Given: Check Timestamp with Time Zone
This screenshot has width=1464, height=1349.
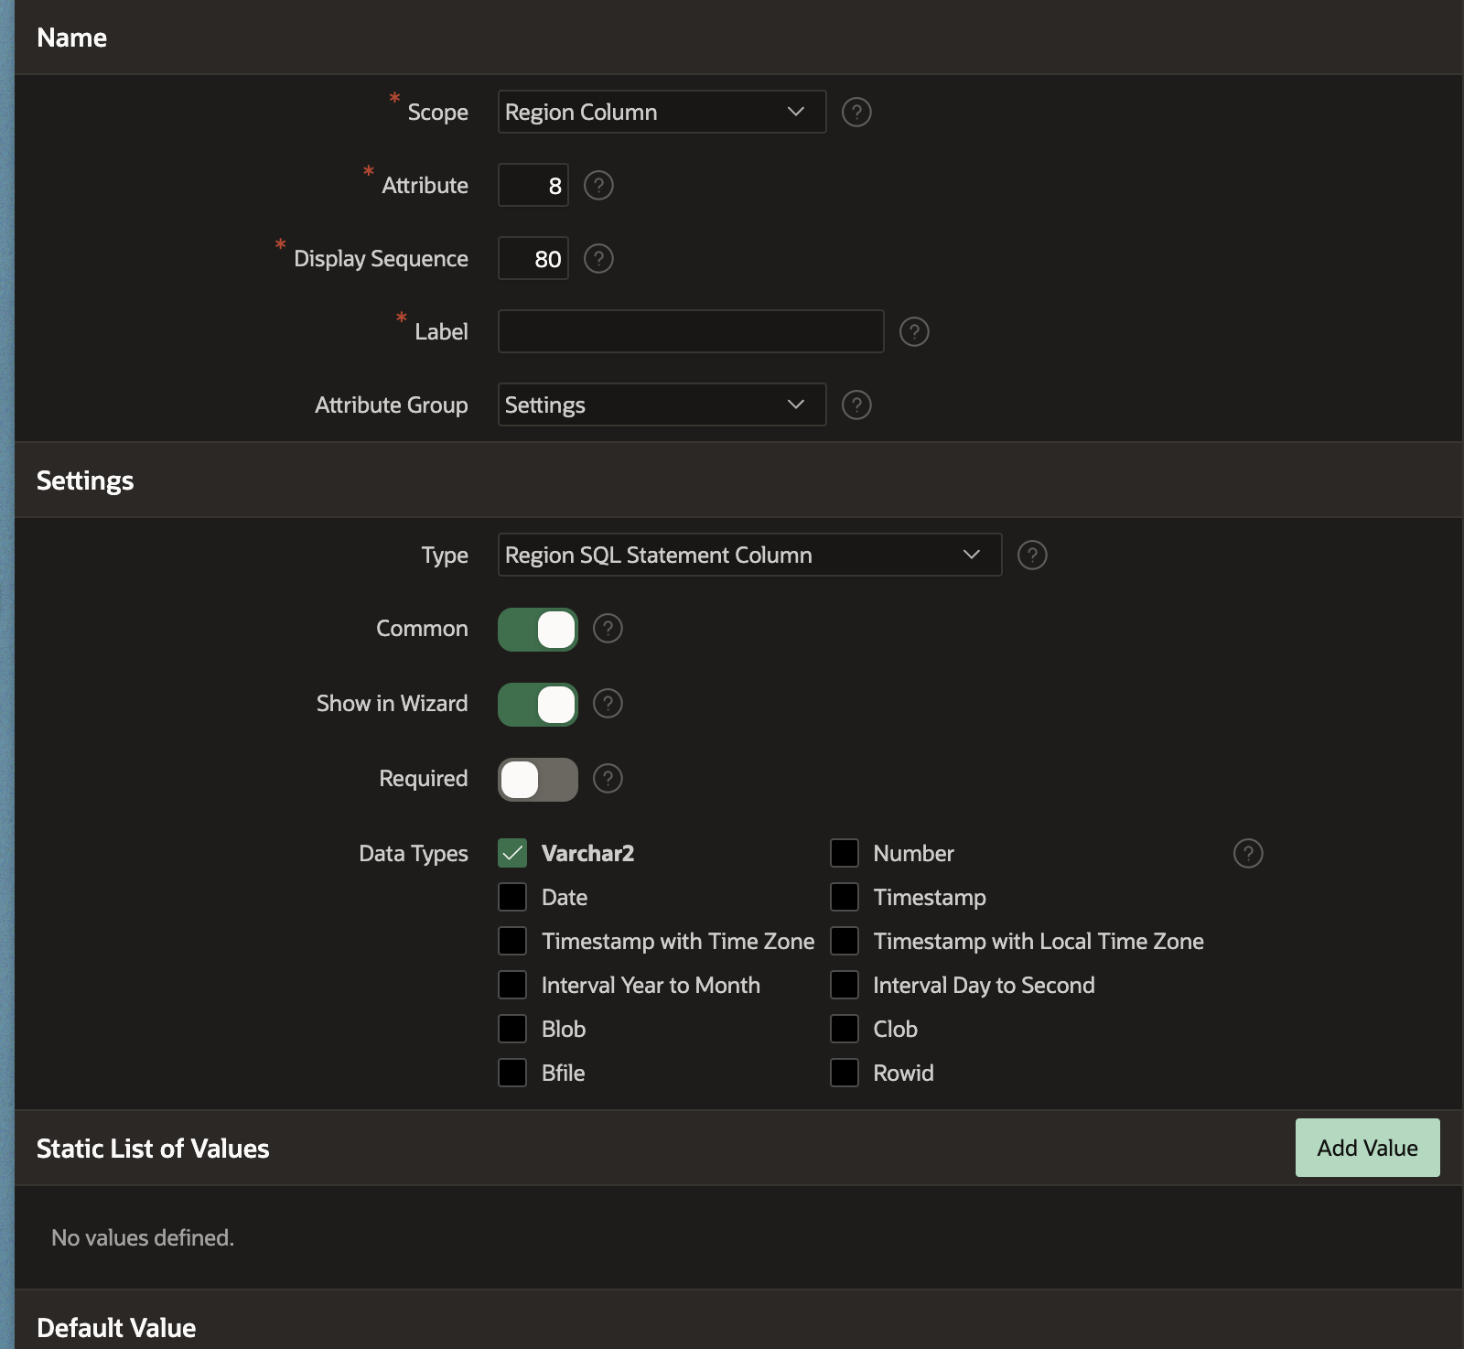Looking at the screenshot, I should (512, 941).
